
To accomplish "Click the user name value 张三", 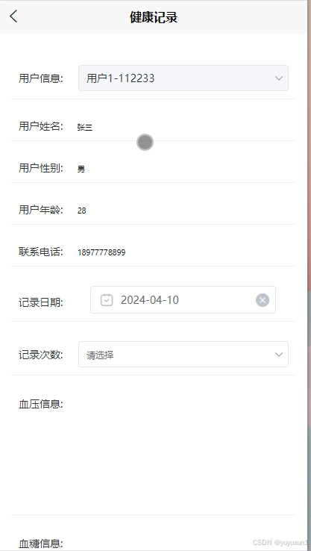I will [85, 127].
